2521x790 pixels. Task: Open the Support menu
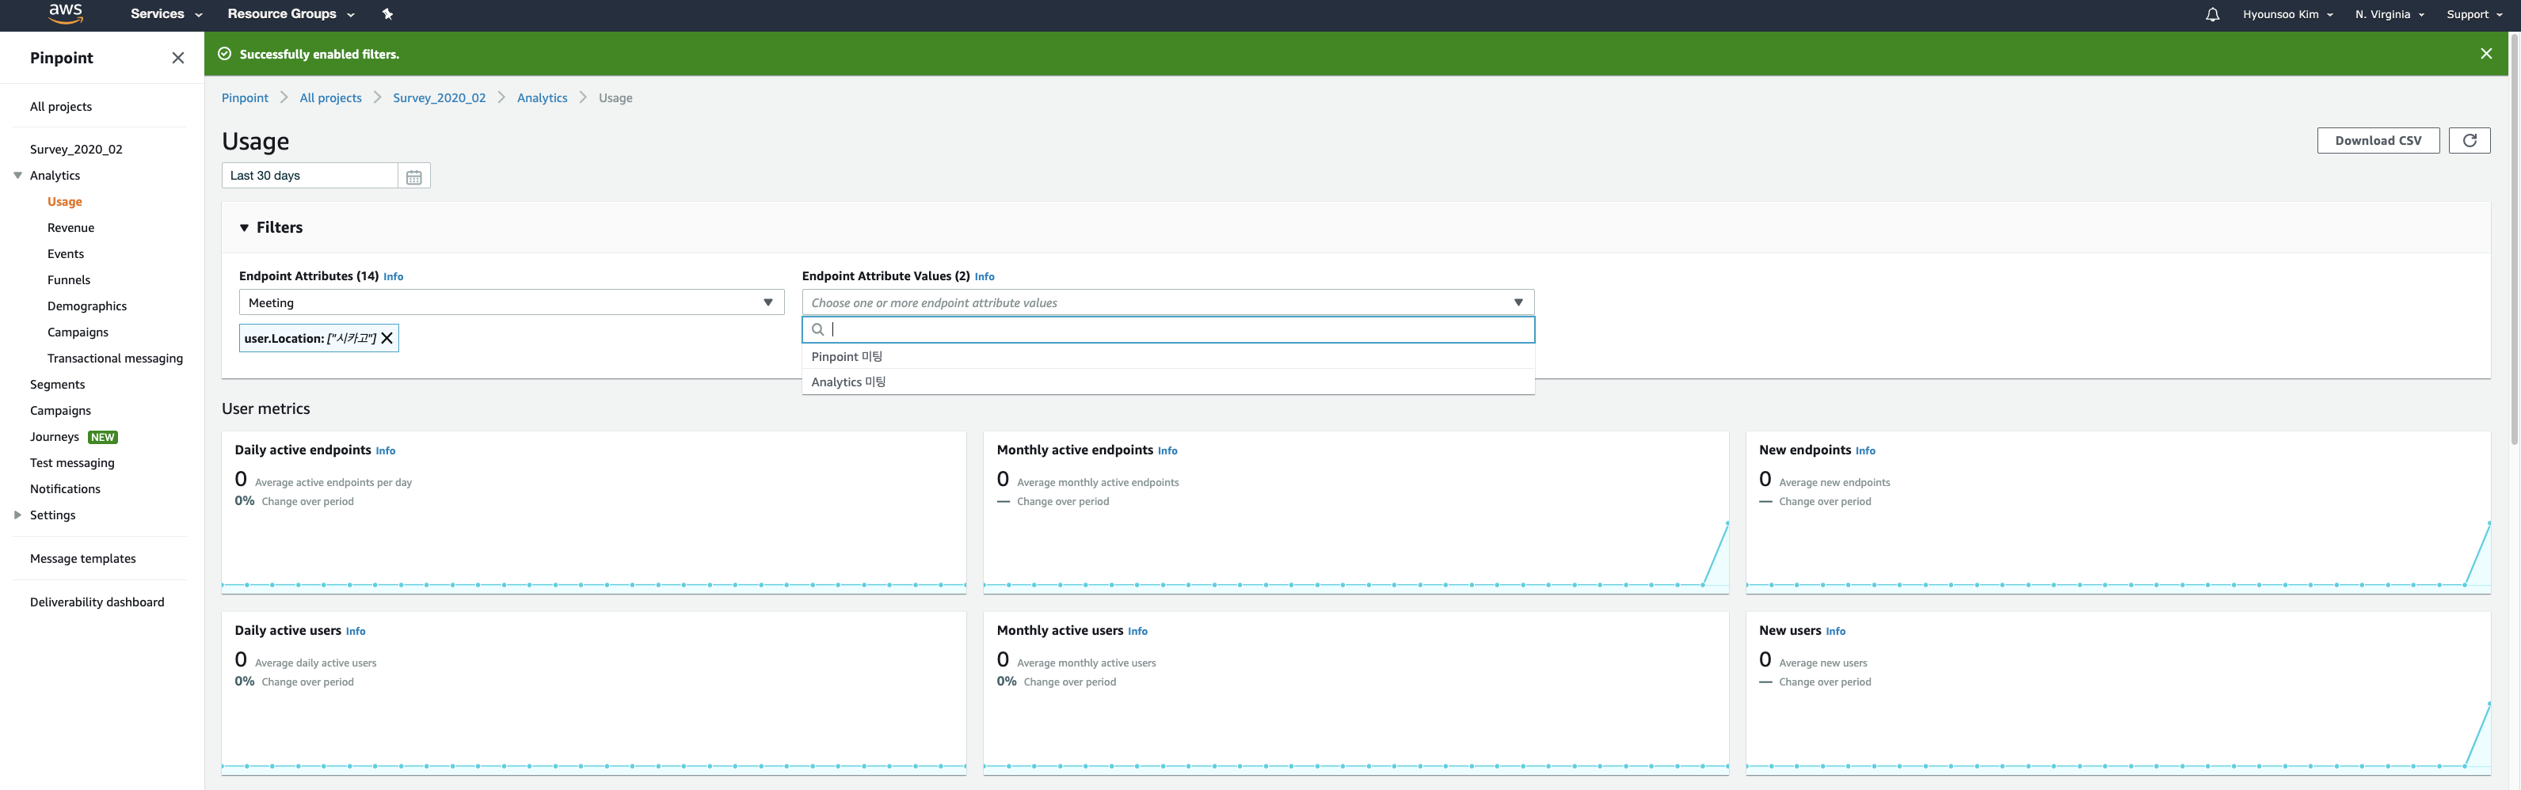pyautogui.click(x=2474, y=15)
